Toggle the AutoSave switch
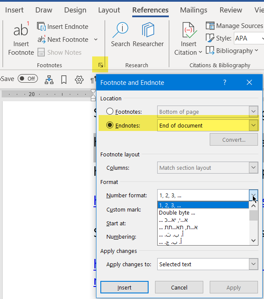 pyautogui.click(x=28, y=78)
